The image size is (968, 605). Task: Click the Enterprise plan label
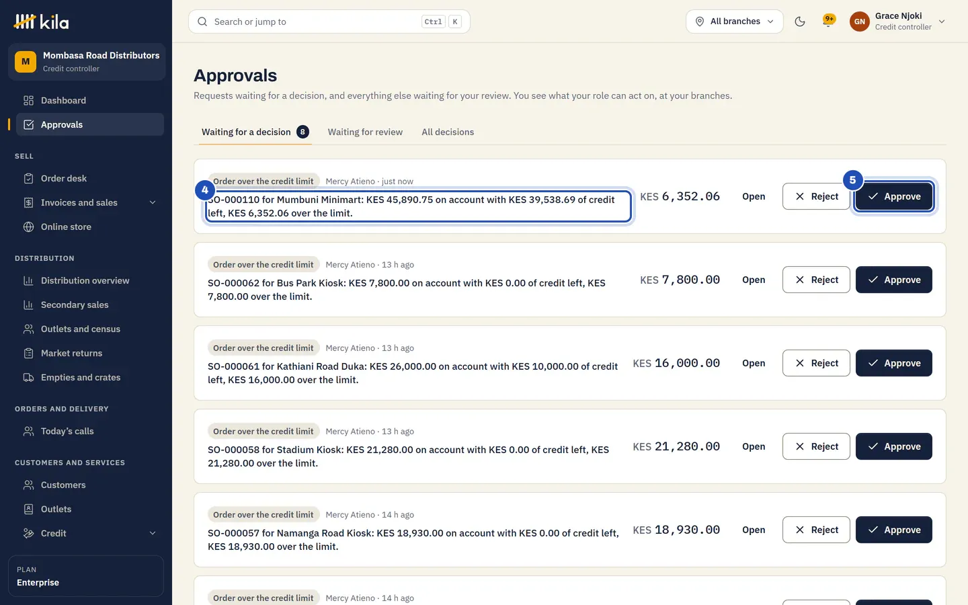38,583
